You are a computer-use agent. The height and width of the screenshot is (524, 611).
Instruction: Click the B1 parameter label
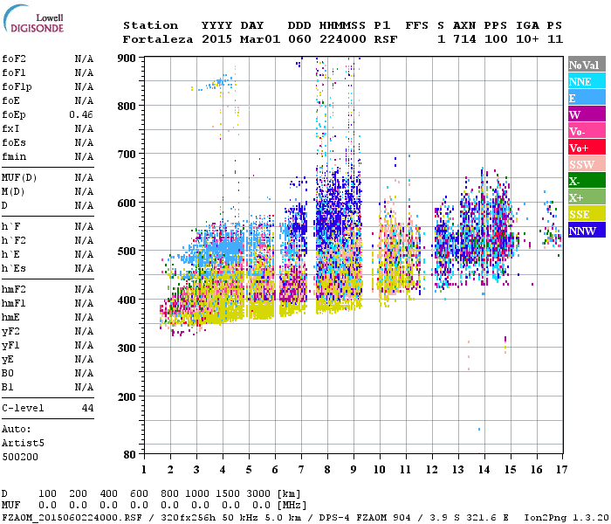[x=7, y=387]
